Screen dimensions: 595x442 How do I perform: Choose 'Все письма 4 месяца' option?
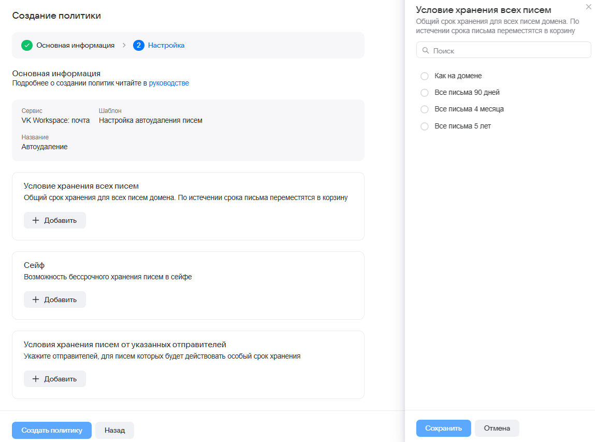coord(425,109)
